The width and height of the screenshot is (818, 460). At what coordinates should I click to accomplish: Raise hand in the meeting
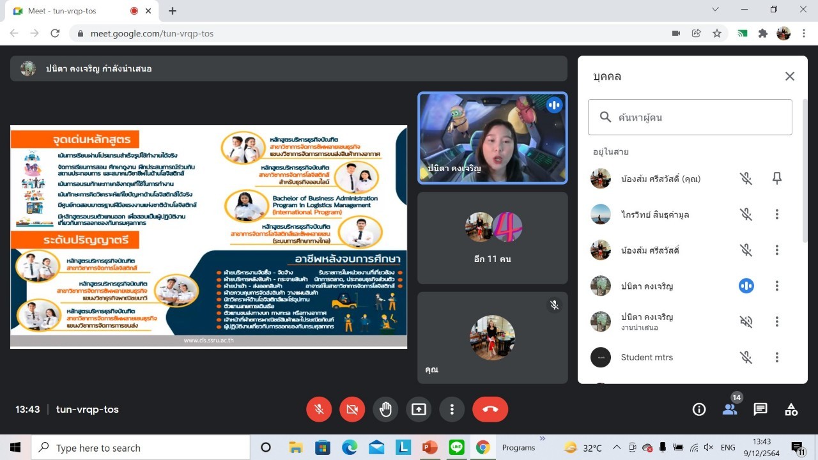point(385,410)
